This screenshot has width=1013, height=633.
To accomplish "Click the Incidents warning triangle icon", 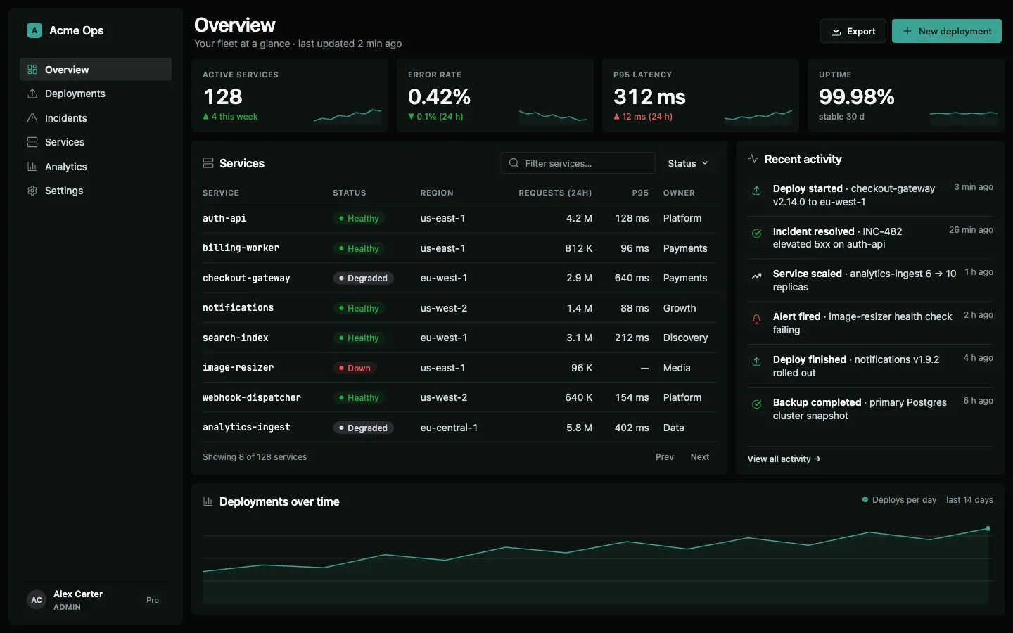I will pos(32,118).
